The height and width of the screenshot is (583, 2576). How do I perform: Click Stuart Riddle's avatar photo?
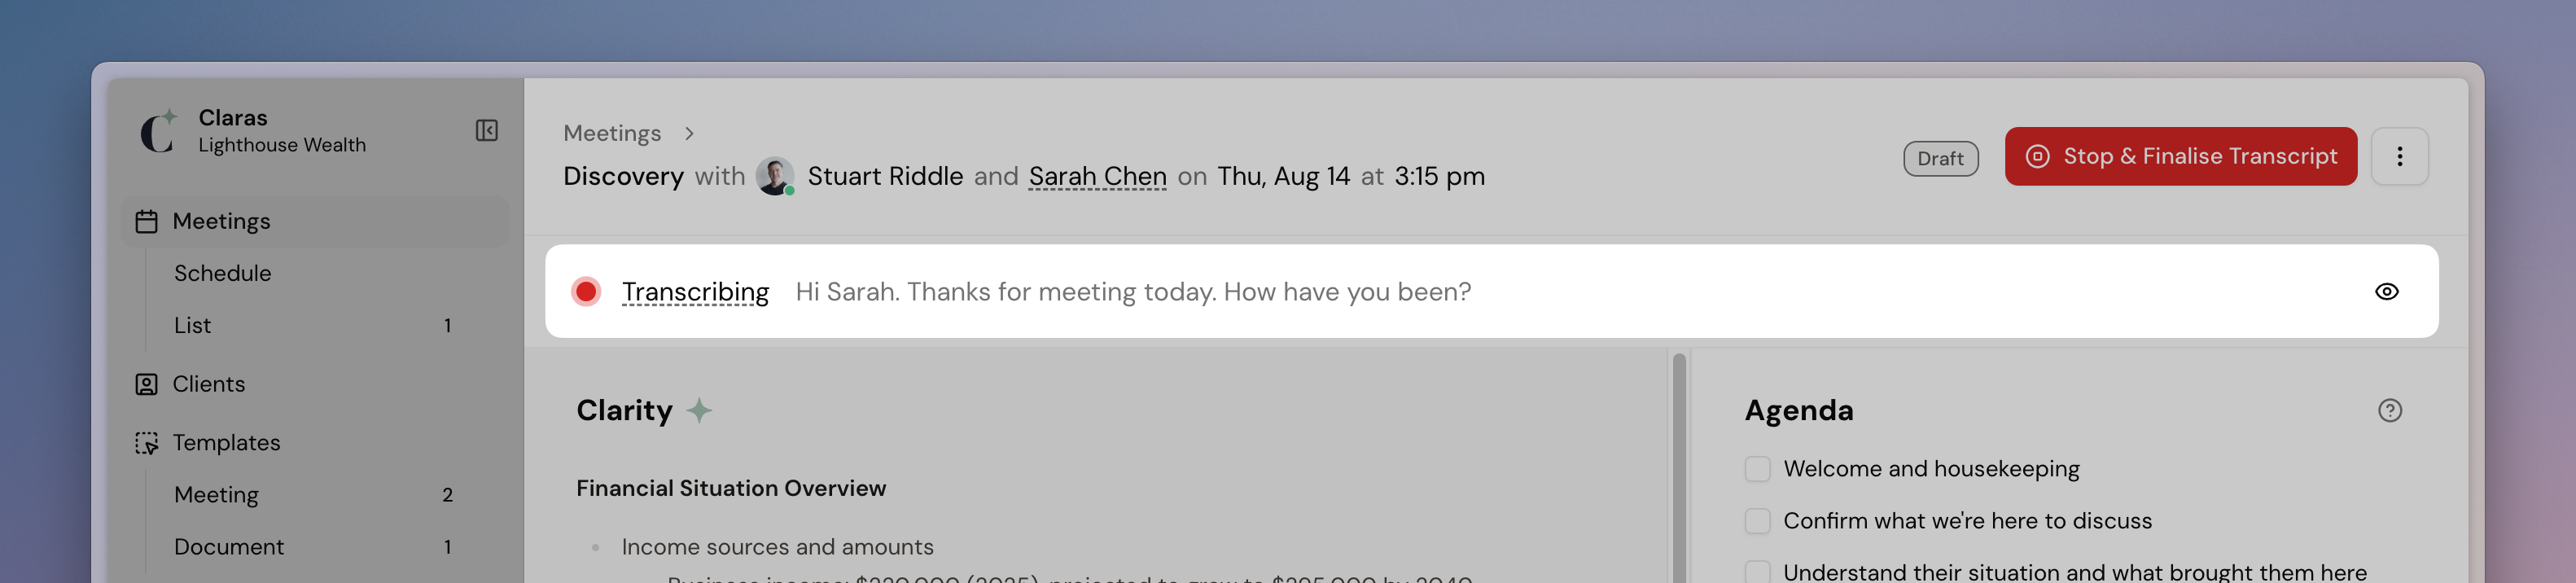point(775,176)
